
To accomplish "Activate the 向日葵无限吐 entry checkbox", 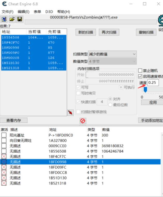I will point(4,141).
